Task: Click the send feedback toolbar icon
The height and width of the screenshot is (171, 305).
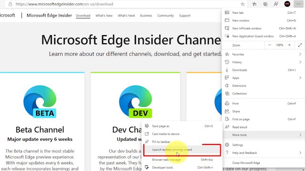Action: [x=276, y=4]
